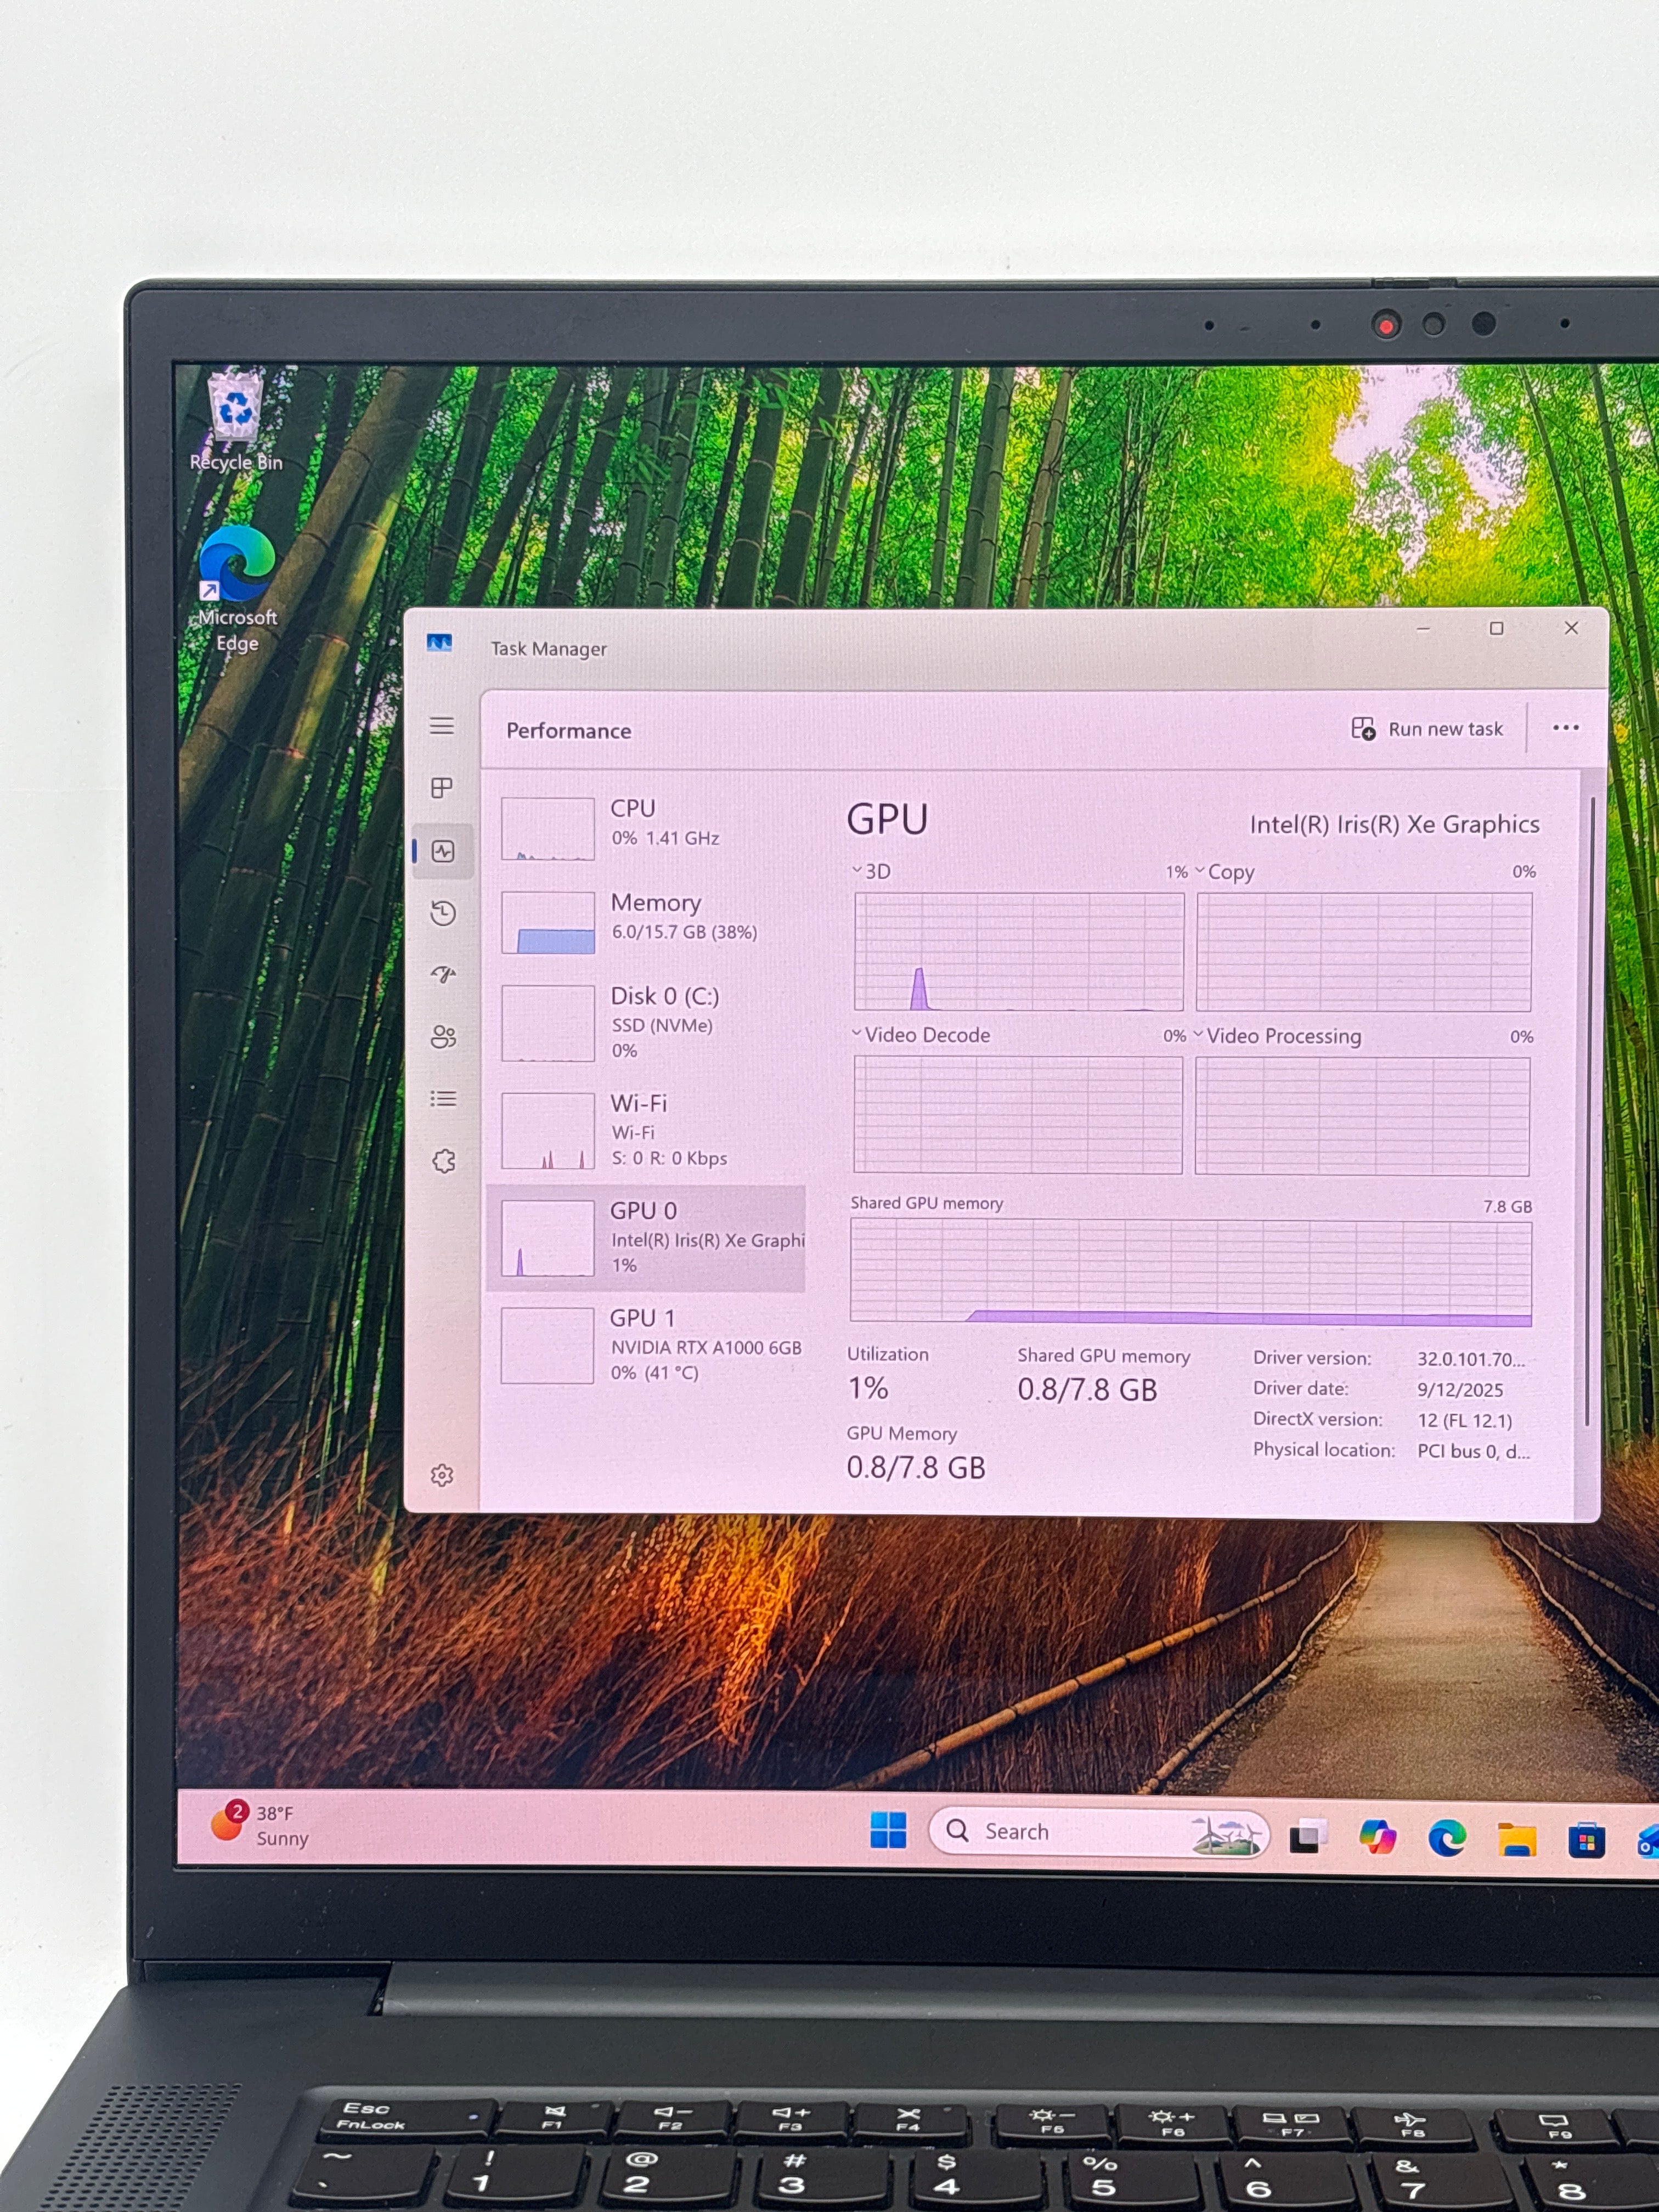Screen dimensions: 1659x2212
Task: Open the Task Manager navigation hamburger menu
Action: coord(442,726)
